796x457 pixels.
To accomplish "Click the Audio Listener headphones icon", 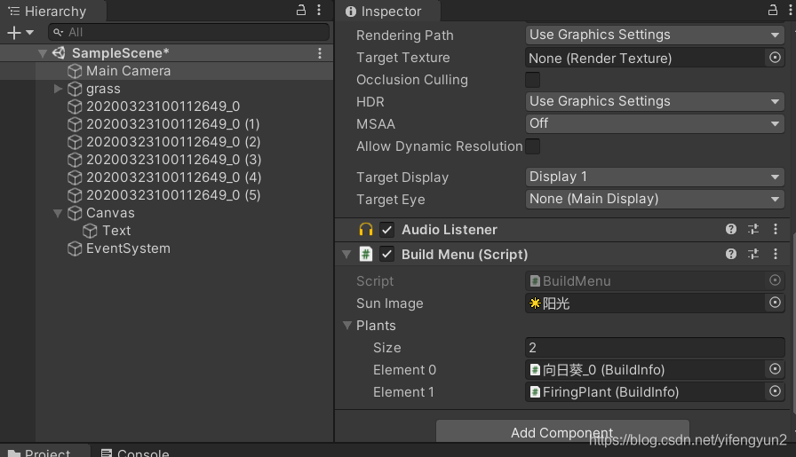I will 365,230.
